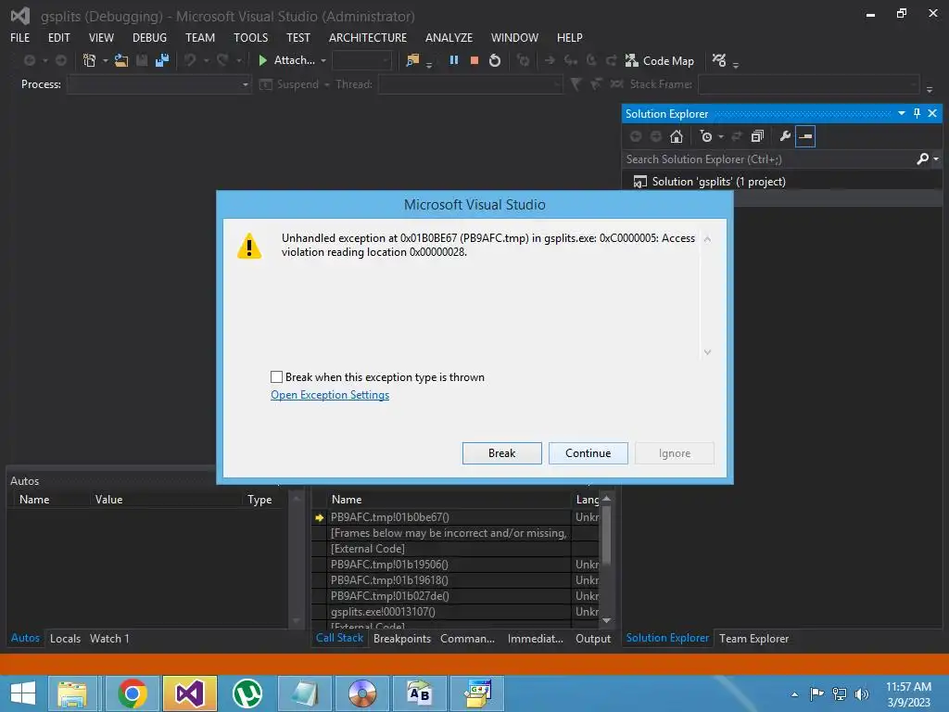Switch to the Team Explorer tab

[x=753, y=638]
